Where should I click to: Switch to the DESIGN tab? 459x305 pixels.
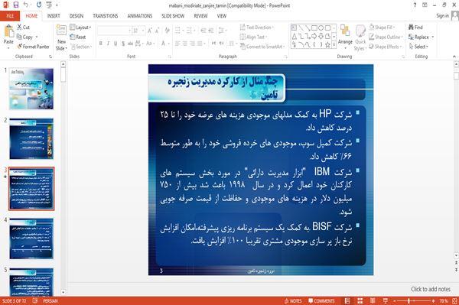(x=76, y=16)
